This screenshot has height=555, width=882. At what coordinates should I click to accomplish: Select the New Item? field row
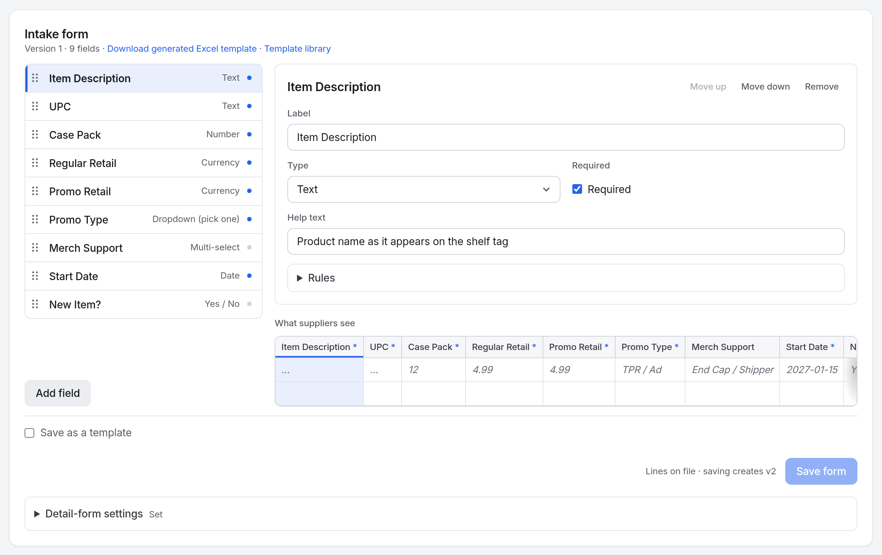144,304
